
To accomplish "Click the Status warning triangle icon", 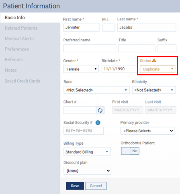I will (x=154, y=61).
